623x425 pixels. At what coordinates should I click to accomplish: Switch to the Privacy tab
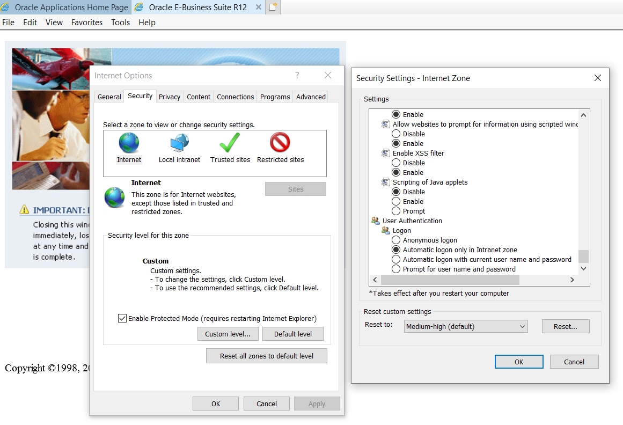coord(170,96)
